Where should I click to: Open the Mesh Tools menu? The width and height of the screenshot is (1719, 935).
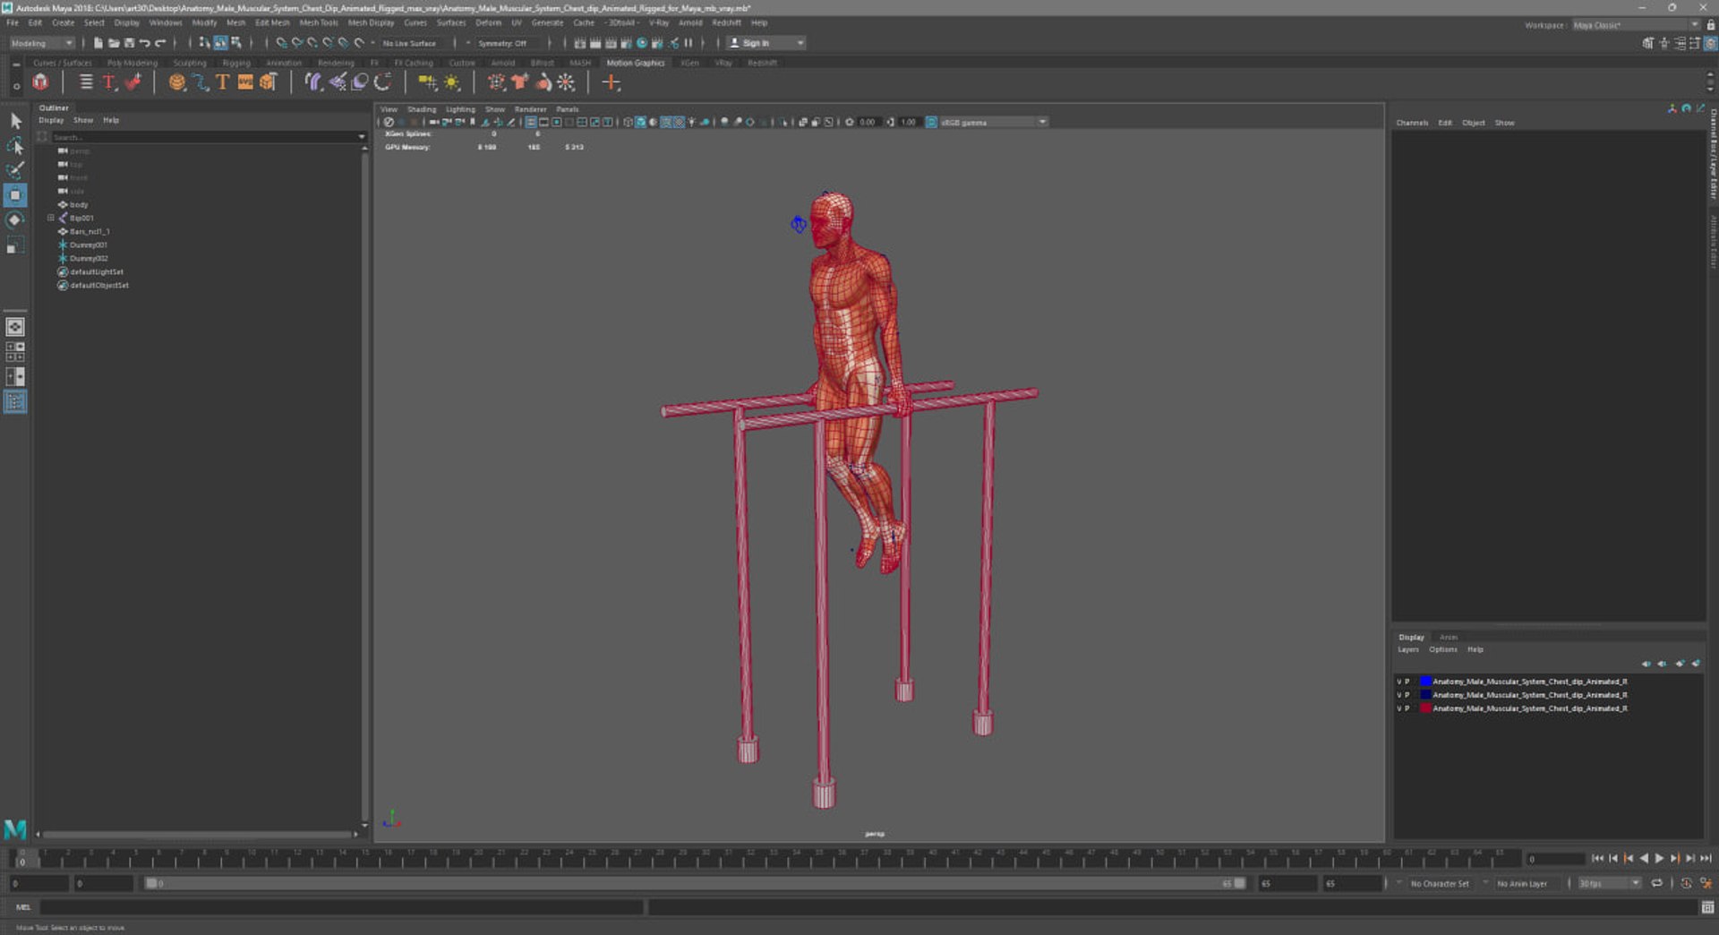319,23
